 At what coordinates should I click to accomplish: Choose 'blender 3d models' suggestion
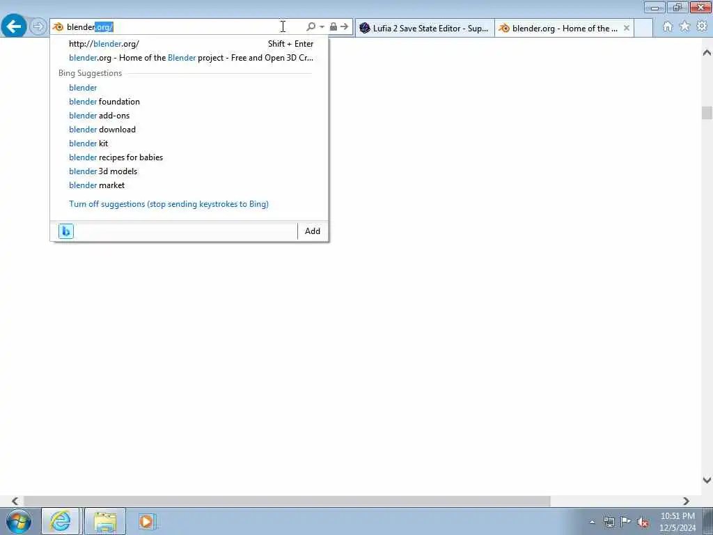[189, 171]
